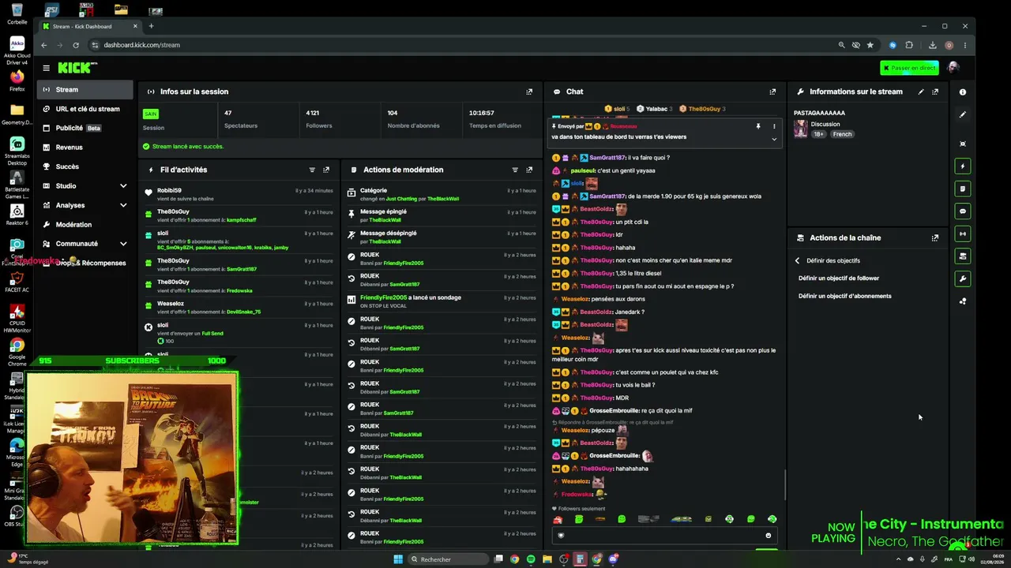Open URL et clé du stream

pyautogui.click(x=85, y=109)
